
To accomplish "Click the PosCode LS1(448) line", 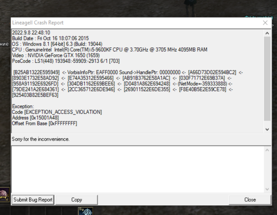I will click(x=66, y=61).
